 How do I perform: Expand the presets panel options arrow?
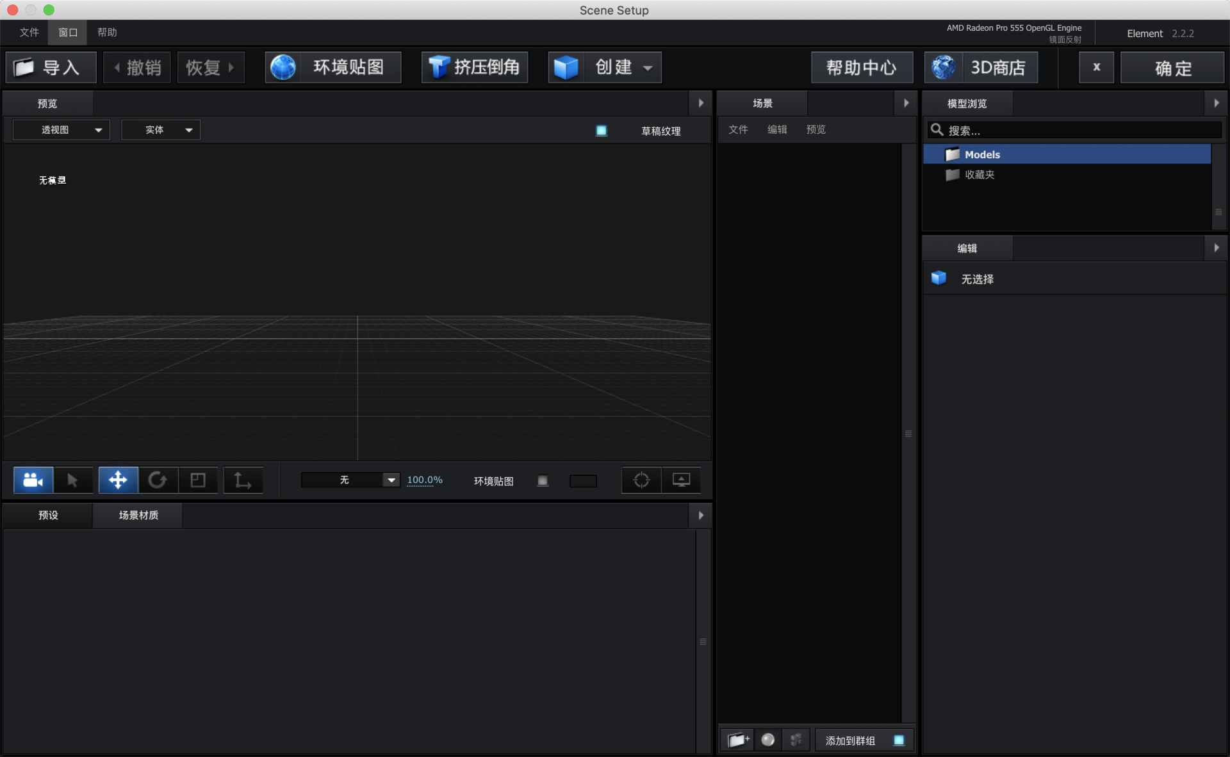pos(701,516)
